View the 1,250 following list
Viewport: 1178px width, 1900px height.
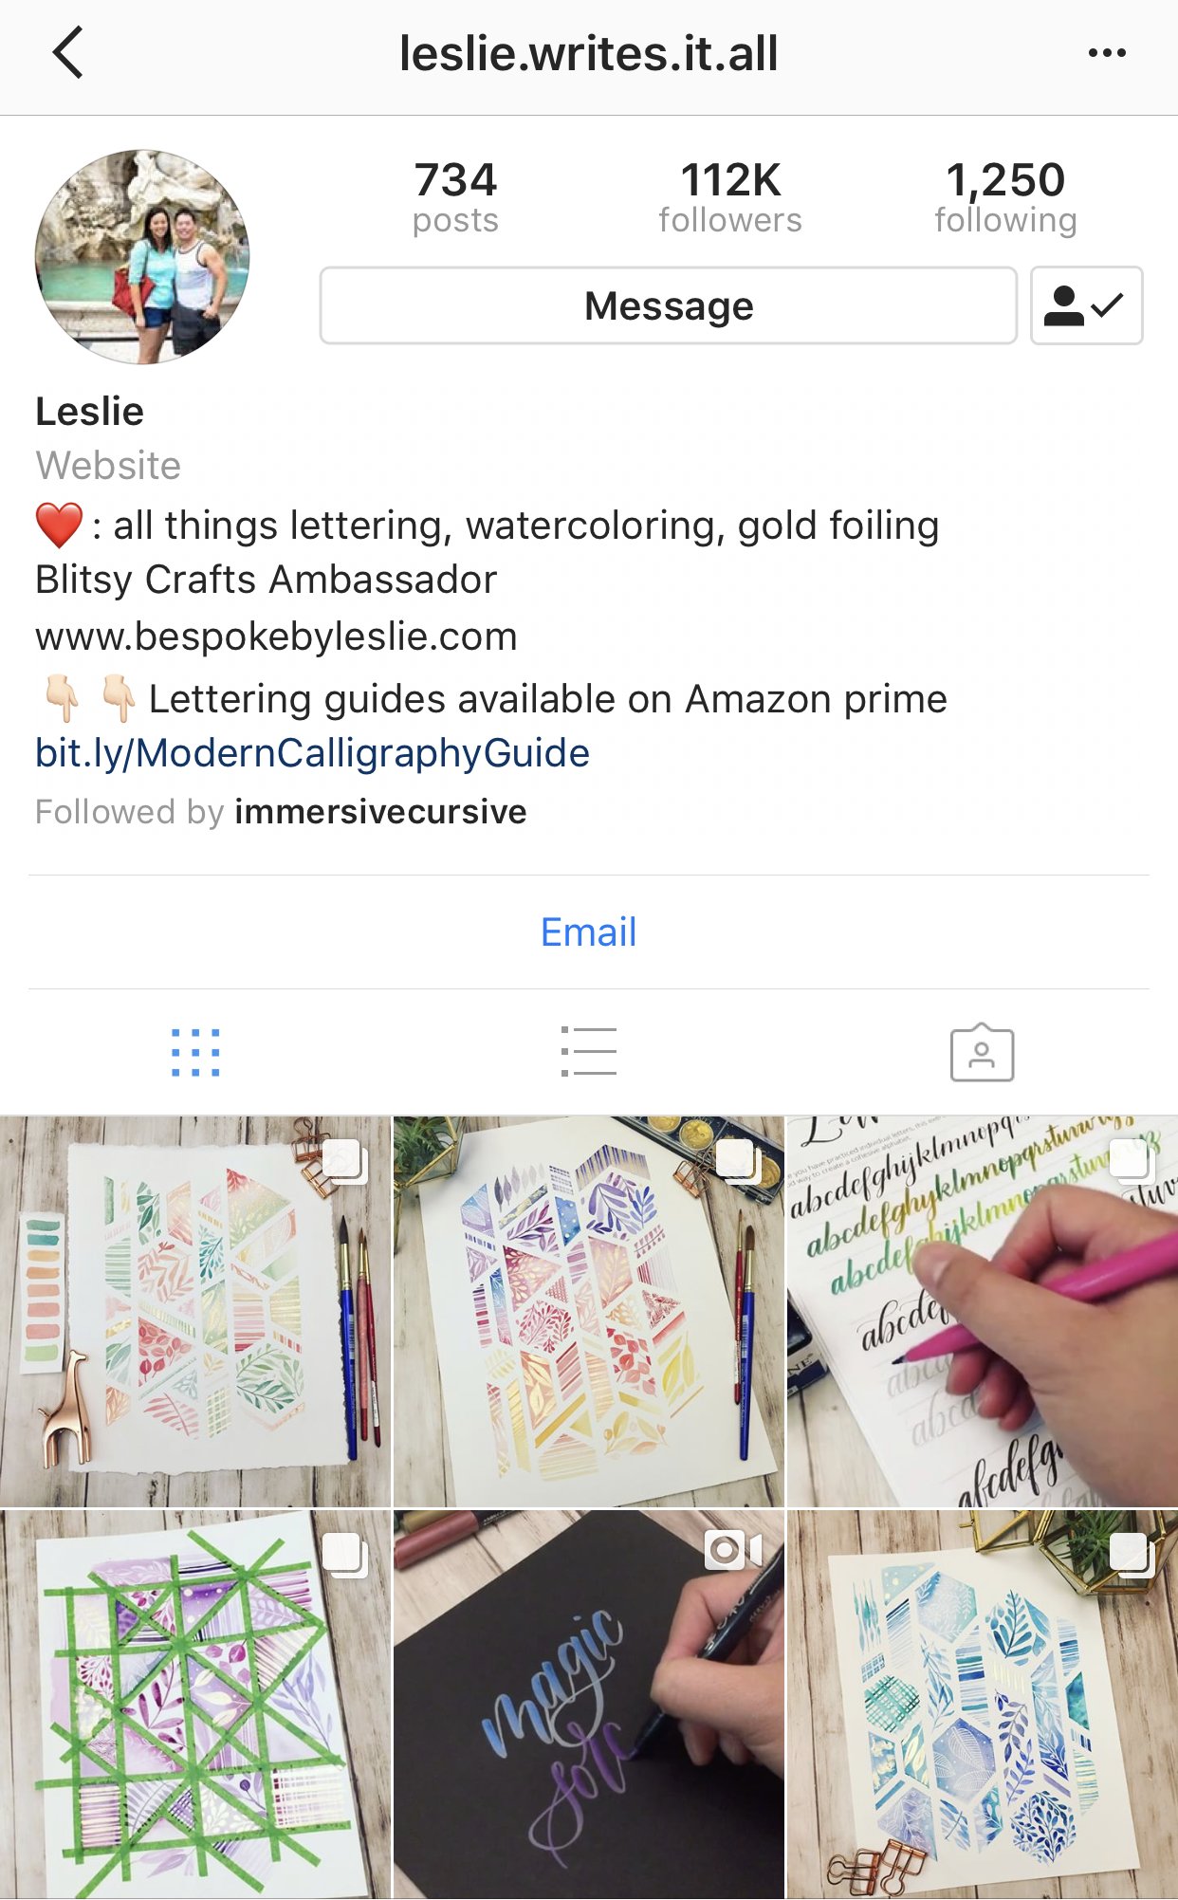(x=1005, y=197)
